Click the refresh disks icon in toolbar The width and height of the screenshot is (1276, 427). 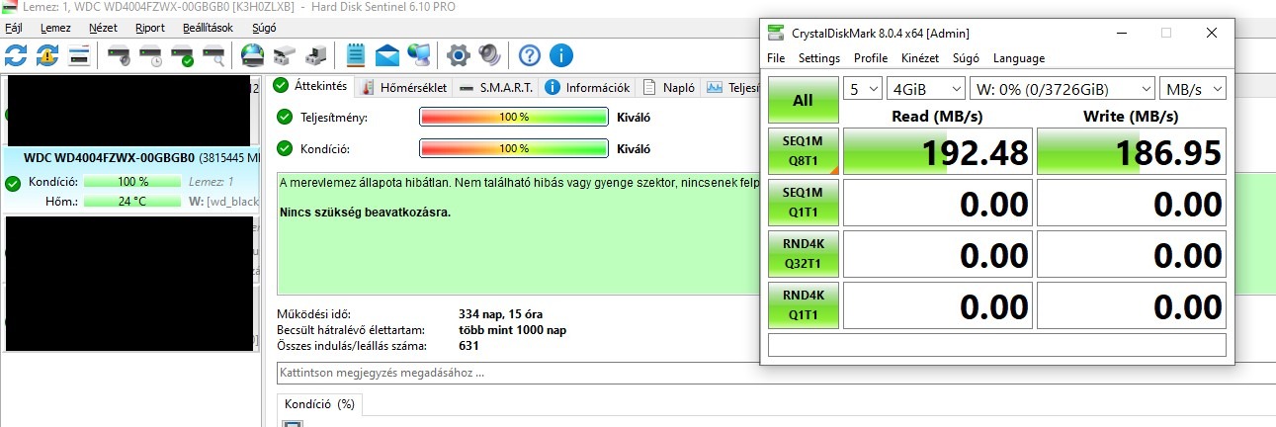click(16, 54)
